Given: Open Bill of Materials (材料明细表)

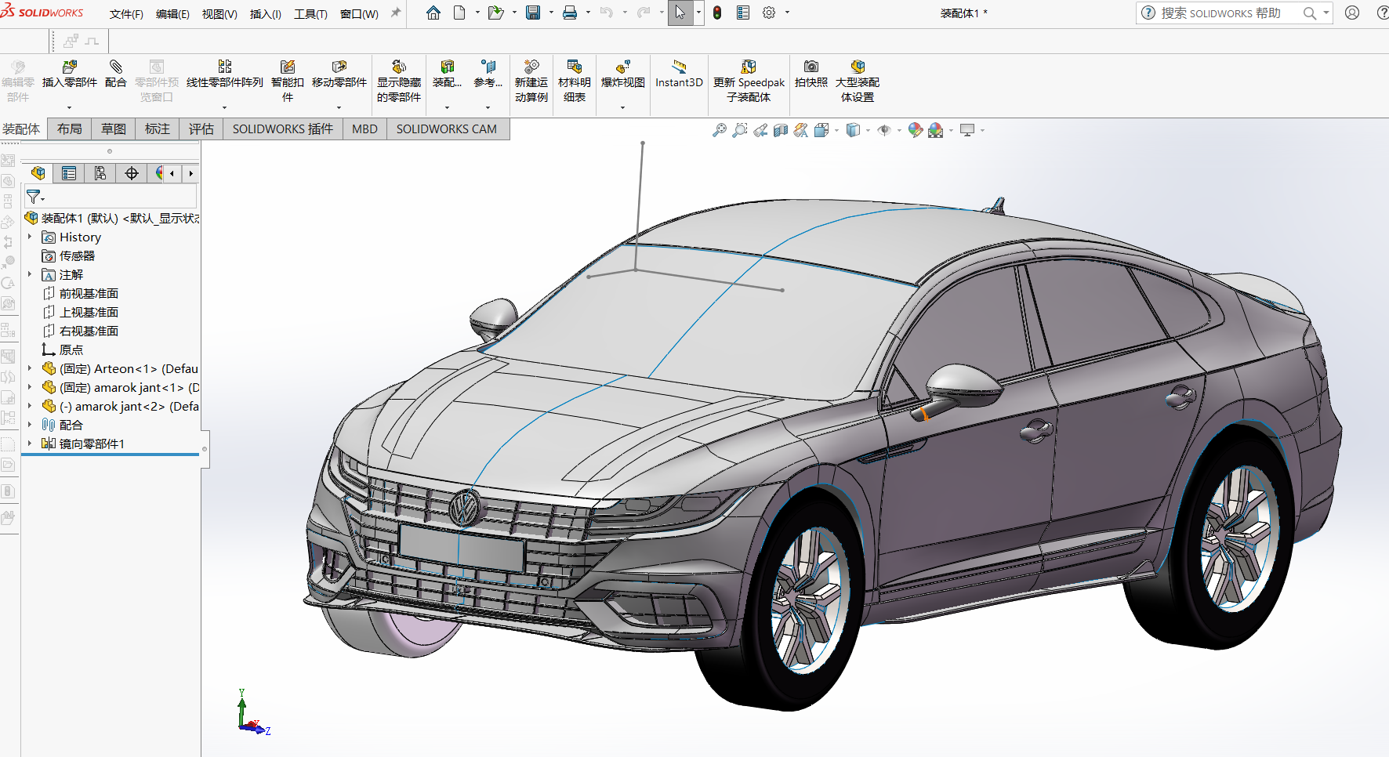Looking at the screenshot, I should [x=575, y=81].
